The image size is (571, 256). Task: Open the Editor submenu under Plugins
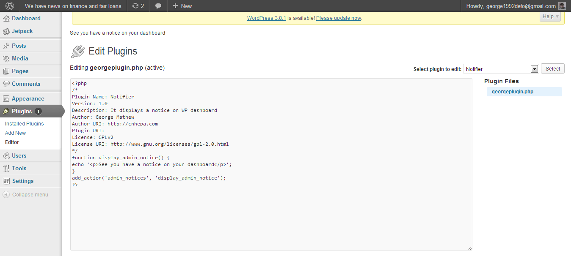point(11,142)
